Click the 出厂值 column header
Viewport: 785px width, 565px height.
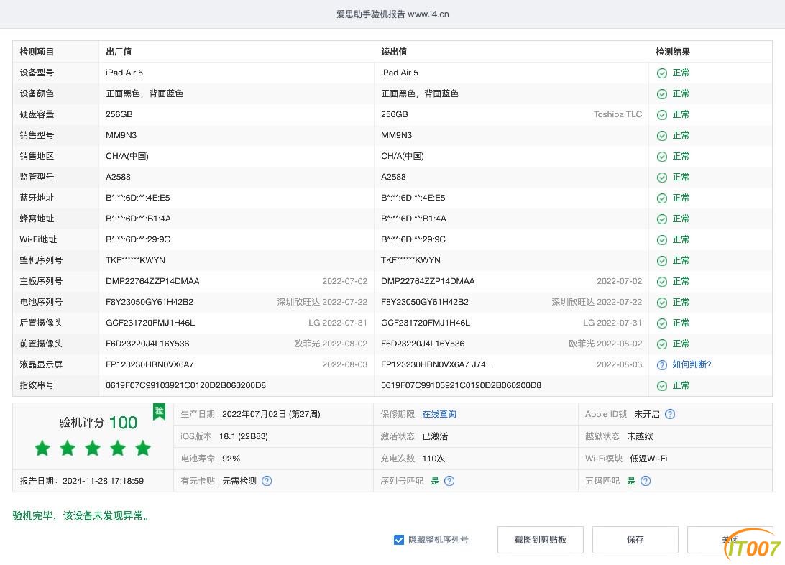[x=119, y=52]
